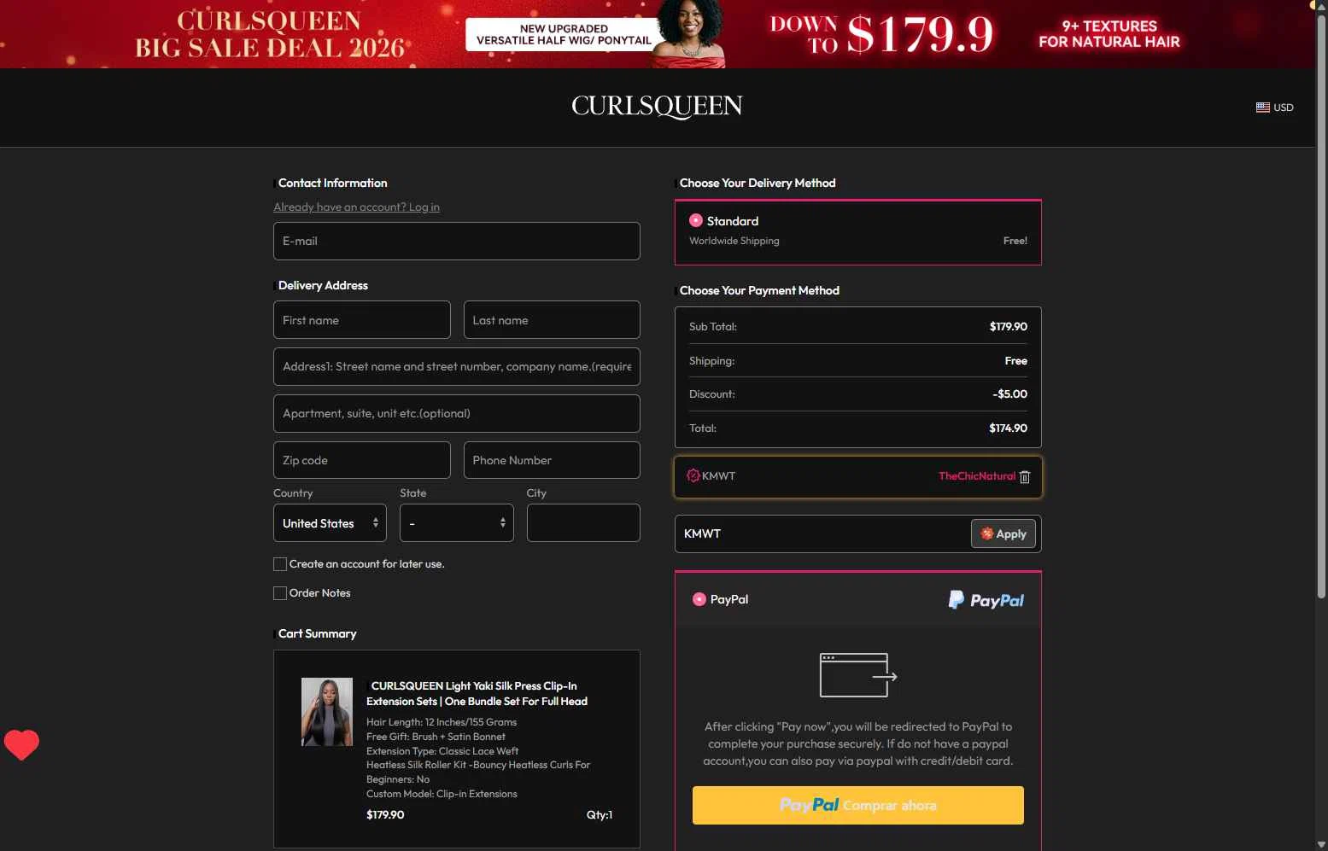Click the Apartment, suite, unit field
This screenshot has width=1328, height=851.
click(457, 413)
